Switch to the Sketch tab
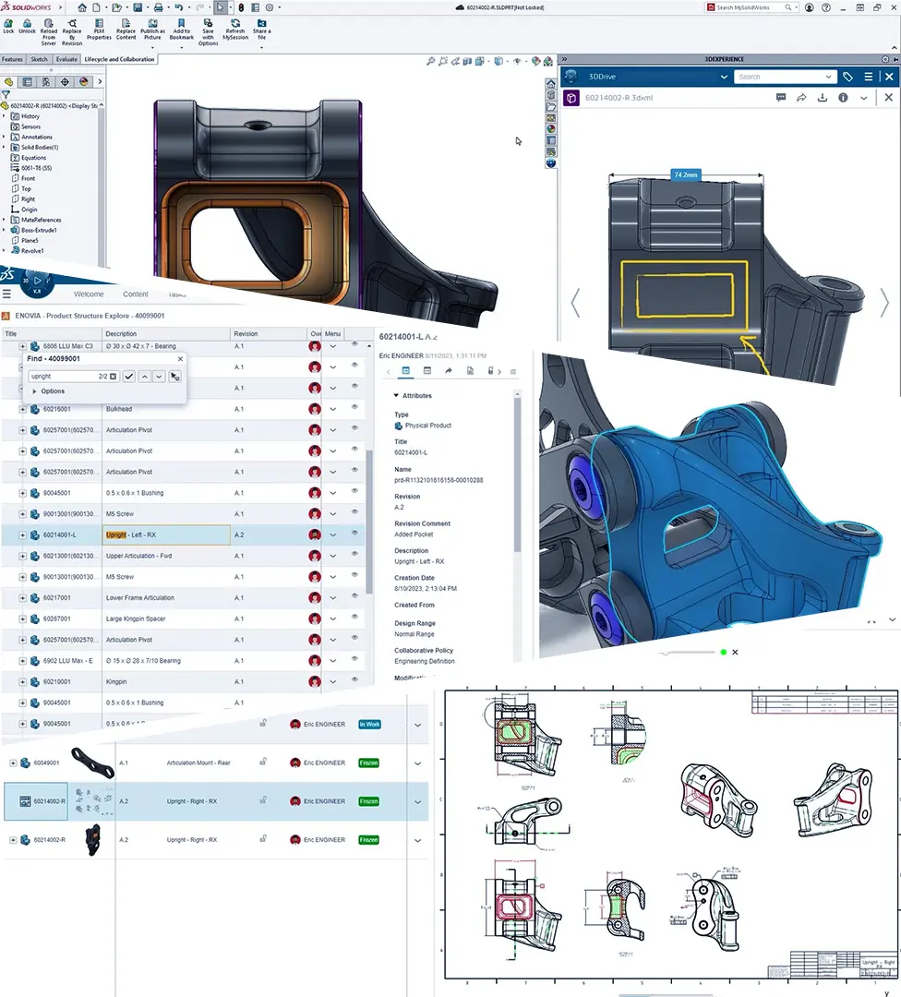Viewport: 901px width, 997px height. click(40, 59)
